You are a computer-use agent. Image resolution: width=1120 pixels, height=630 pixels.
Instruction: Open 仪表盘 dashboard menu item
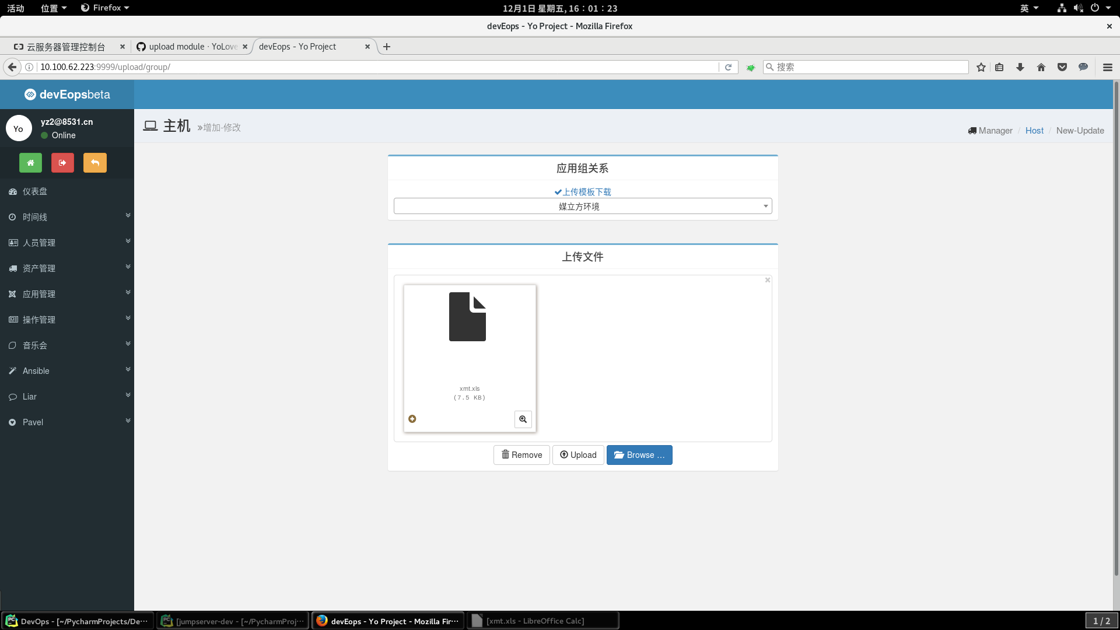coord(35,191)
